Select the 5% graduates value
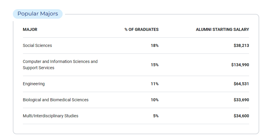275x136 pixels. pos(156,116)
